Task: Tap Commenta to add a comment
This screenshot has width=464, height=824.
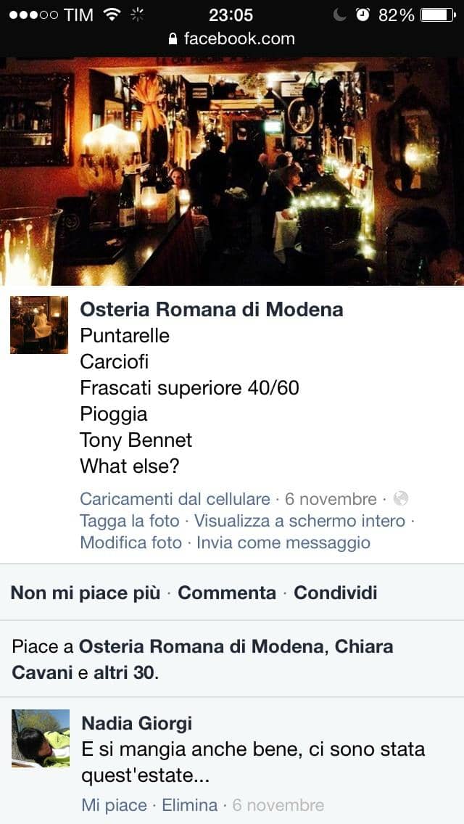Action: 227,593
